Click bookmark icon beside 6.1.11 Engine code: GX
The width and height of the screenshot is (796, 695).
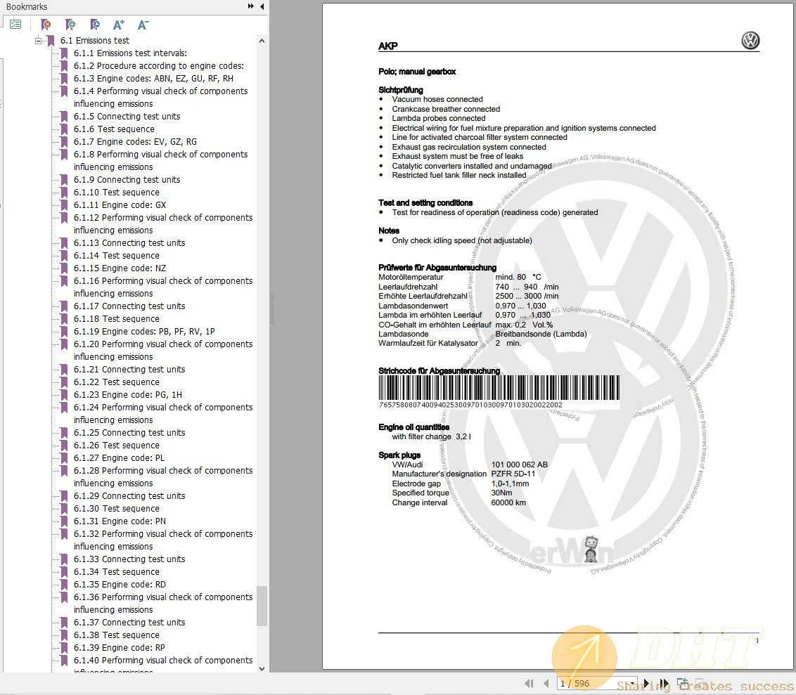pos(64,205)
